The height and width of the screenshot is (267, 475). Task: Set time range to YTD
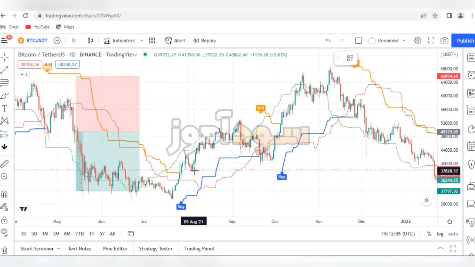pyautogui.click(x=79, y=234)
